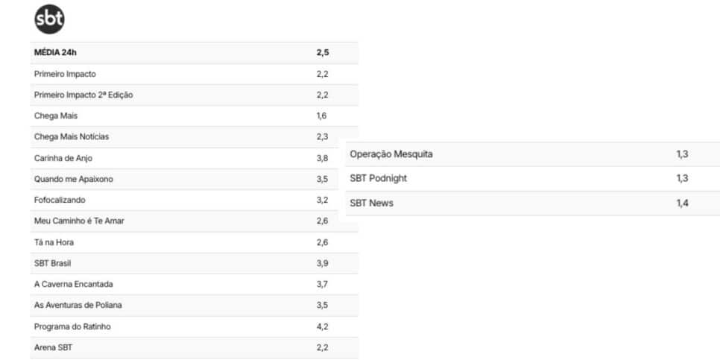This screenshot has height=360, width=720.
Task: Select the SBT Brasil entry
Action: coord(194,264)
